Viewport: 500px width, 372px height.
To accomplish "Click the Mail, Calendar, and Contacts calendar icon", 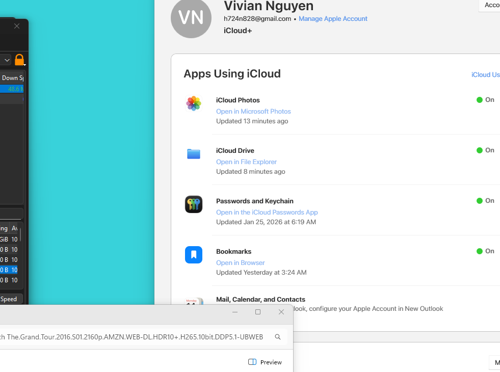I will pos(194,302).
